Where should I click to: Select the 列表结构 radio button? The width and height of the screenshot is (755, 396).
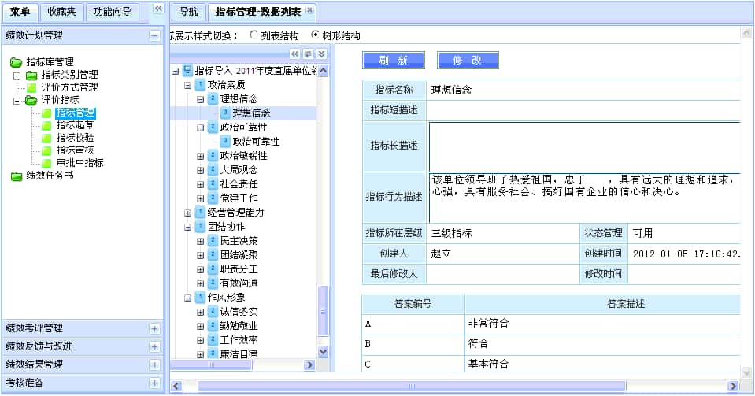pyautogui.click(x=254, y=35)
